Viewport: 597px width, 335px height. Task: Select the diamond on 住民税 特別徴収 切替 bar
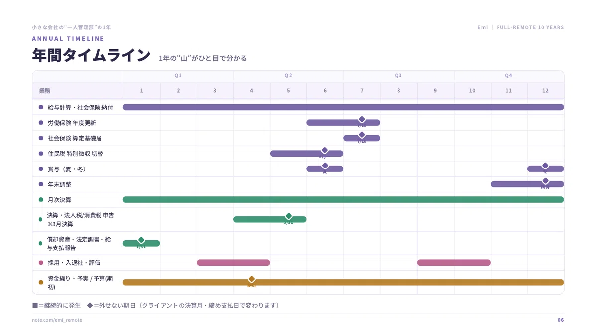pos(325,151)
